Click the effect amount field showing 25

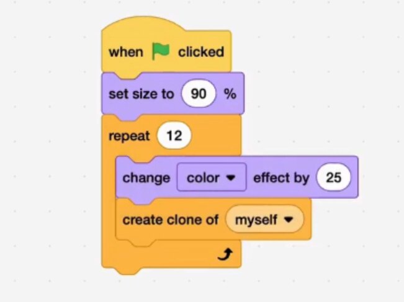(x=334, y=177)
